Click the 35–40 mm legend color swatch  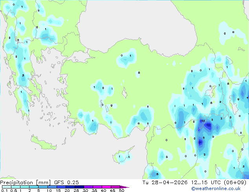[x=97, y=187]
